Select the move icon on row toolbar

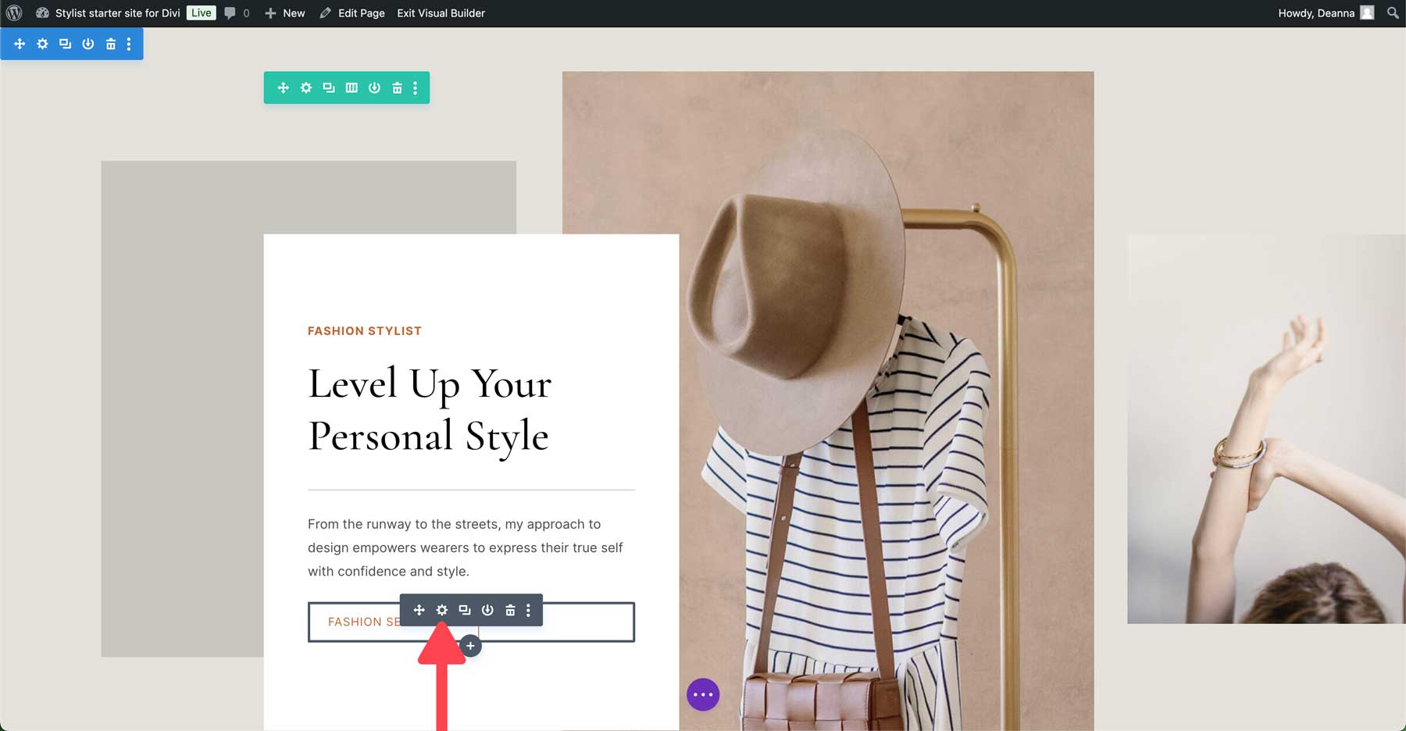pyautogui.click(x=282, y=87)
